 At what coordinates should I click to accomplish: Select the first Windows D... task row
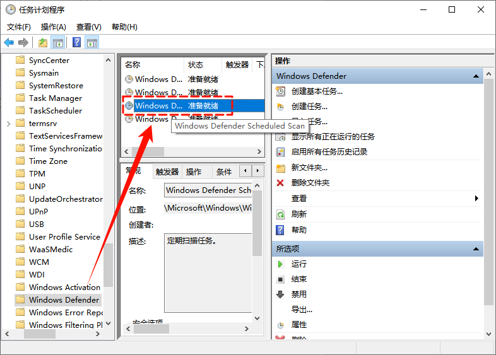click(193, 79)
